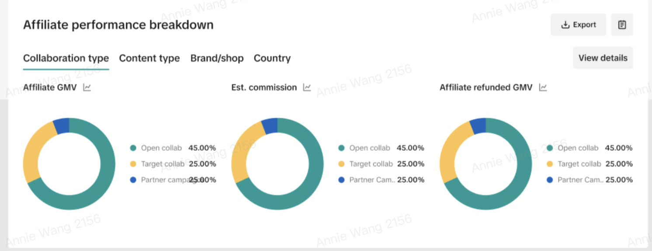Click the Affiliate performance breakdown heading

[x=118, y=25]
